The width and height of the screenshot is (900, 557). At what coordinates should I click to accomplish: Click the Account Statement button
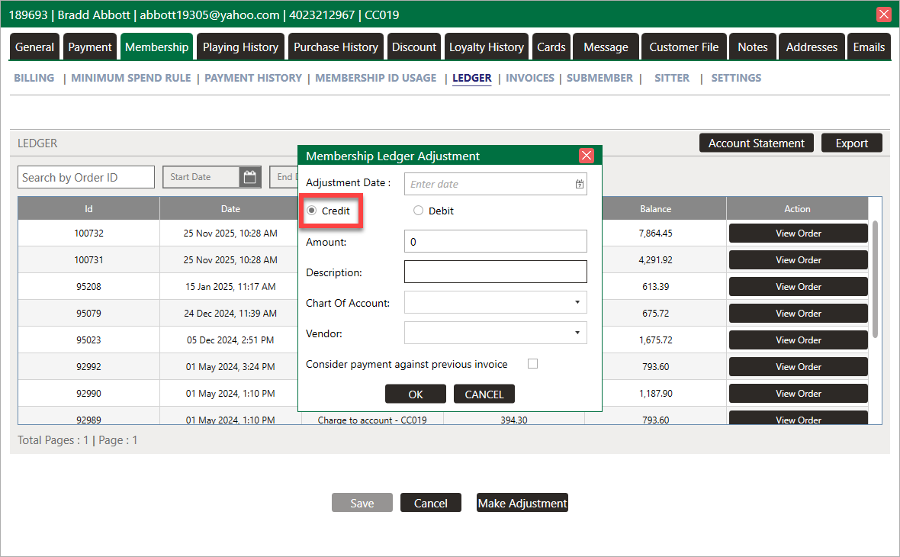[756, 143]
